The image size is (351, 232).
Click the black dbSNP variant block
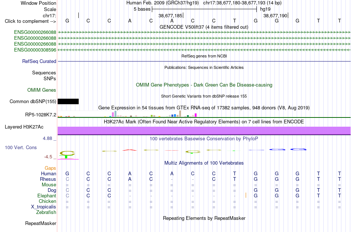point(68,102)
